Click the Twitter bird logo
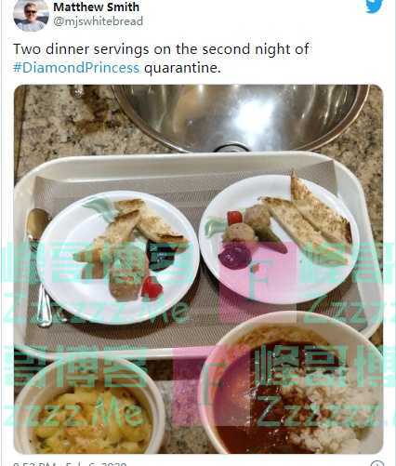Image resolution: width=396 pixels, height=466 pixels. click(375, 6)
